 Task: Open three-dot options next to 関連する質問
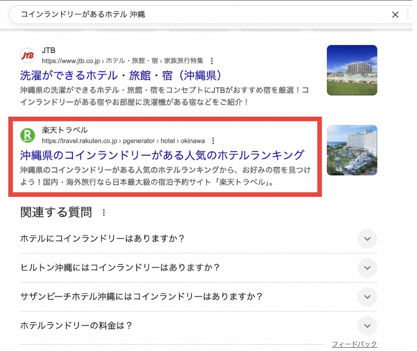(x=104, y=212)
